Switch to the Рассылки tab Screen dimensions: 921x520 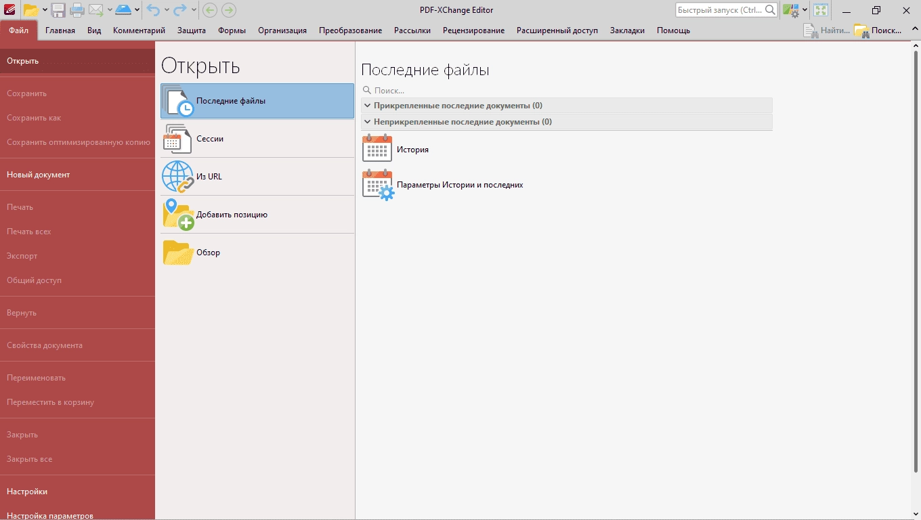(412, 30)
